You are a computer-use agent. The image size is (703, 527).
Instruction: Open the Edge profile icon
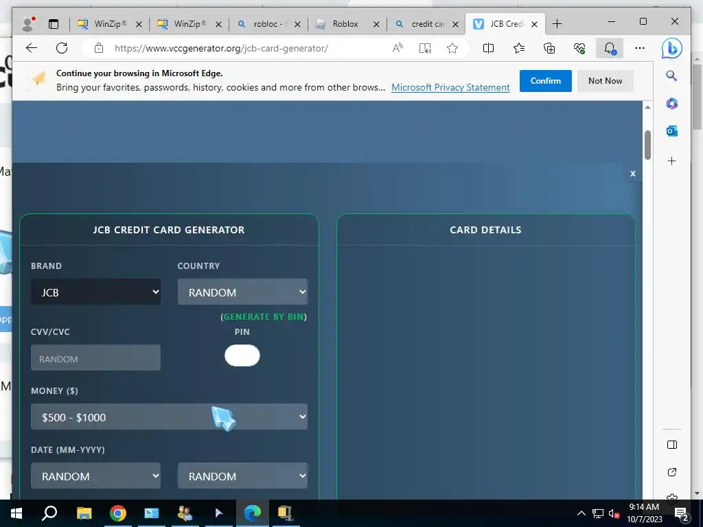click(28, 24)
